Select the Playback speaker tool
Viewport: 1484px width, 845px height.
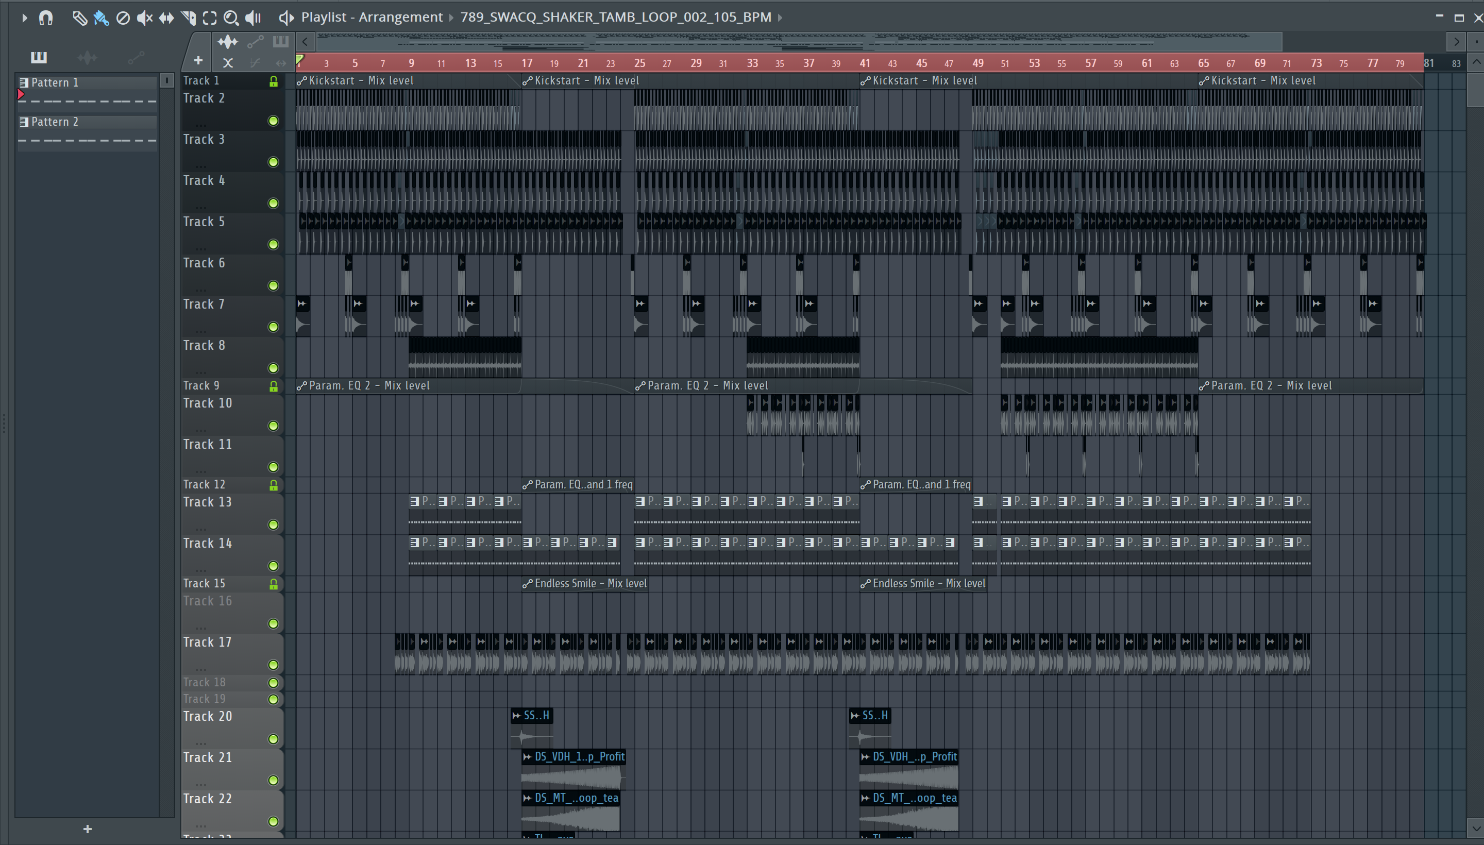click(x=253, y=18)
